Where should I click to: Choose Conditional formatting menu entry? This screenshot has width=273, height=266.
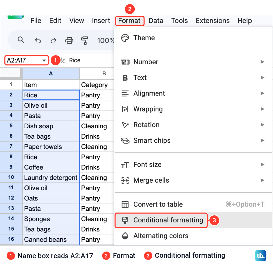[193, 220]
